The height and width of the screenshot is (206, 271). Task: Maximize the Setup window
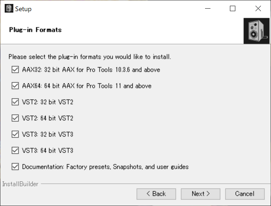(232, 9)
